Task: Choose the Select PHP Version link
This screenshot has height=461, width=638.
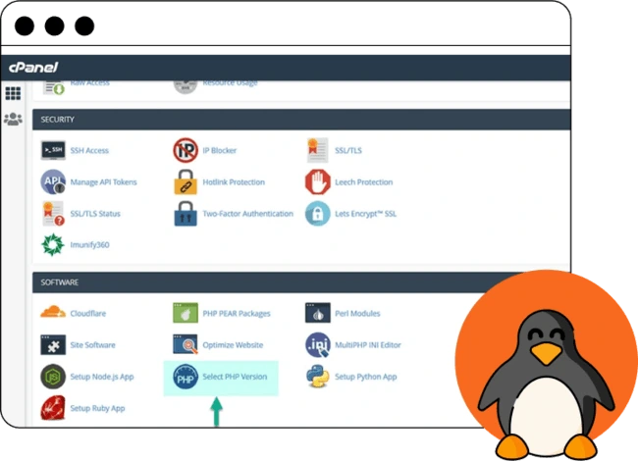Action: coord(235,377)
